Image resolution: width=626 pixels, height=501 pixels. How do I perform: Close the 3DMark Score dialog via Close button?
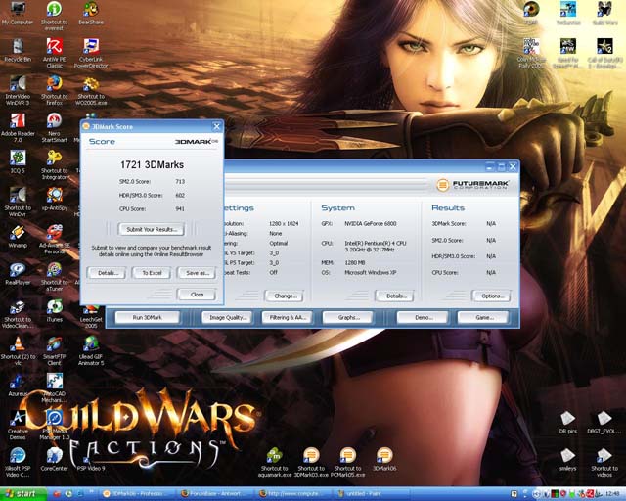(x=198, y=295)
